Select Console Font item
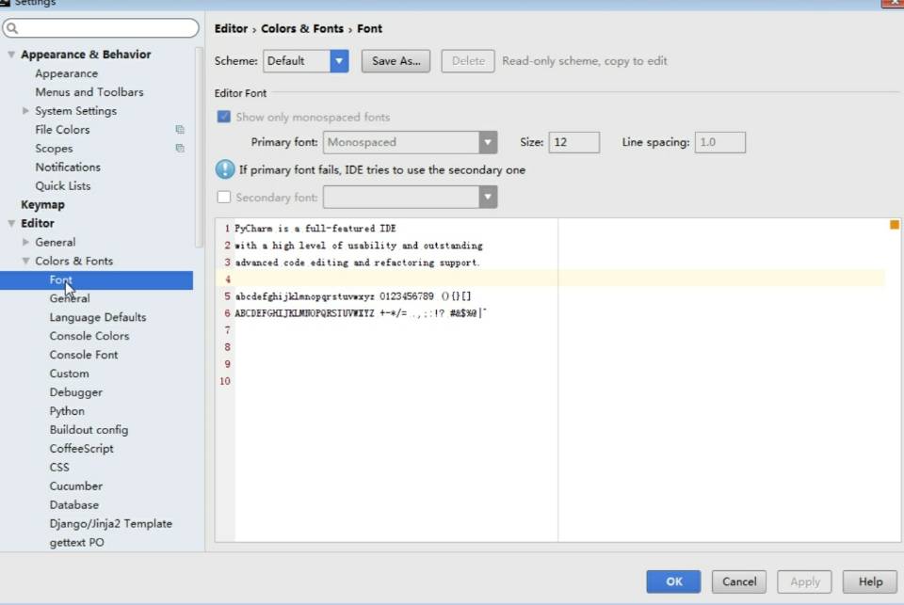The width and height of the screenshot is (904, 605). click(x=84, y=355)
